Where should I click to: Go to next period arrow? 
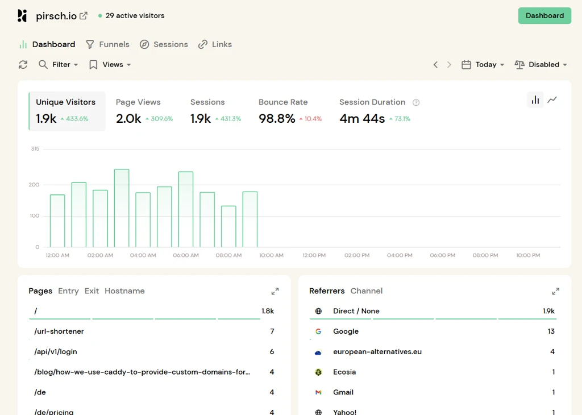click(x=449, y=65)
